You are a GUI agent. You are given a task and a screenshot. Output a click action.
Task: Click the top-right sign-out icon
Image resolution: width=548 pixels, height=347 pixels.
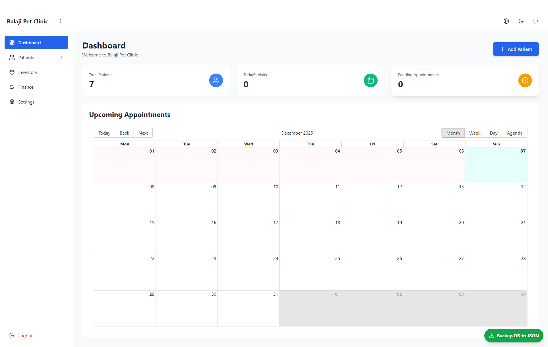coord(536,21)
